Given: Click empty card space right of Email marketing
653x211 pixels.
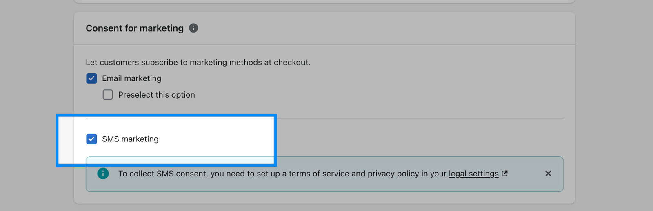Looking at the screenshot, I should (367, 78).
